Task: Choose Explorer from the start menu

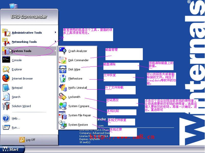Action: click(x=29, y=69)
